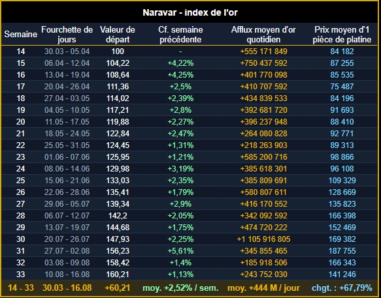Screen dimensions: 381x298
Task: Select the starting value 108,64
Action: [118, 75]
